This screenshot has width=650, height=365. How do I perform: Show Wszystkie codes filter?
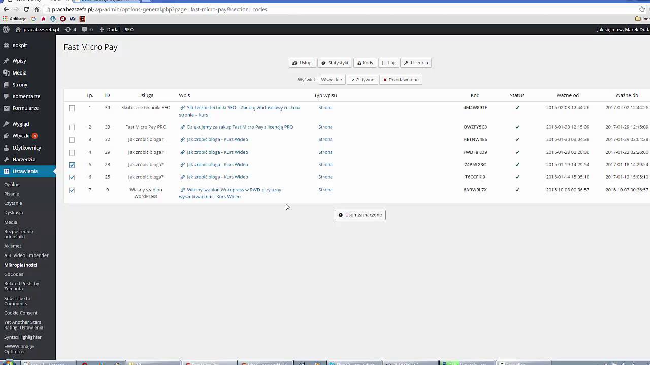point(332,80)
